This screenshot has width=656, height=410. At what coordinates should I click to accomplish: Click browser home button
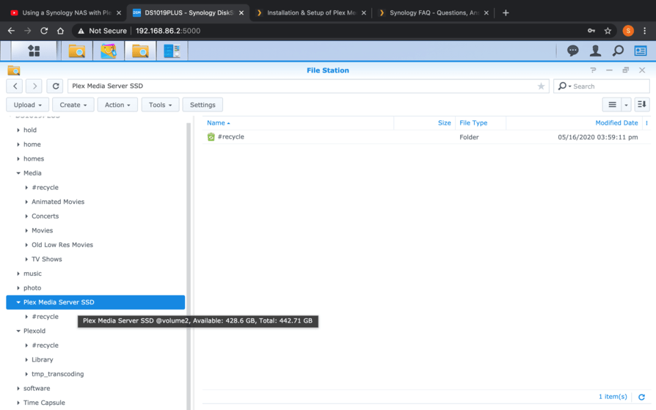(x=60, y=31)
